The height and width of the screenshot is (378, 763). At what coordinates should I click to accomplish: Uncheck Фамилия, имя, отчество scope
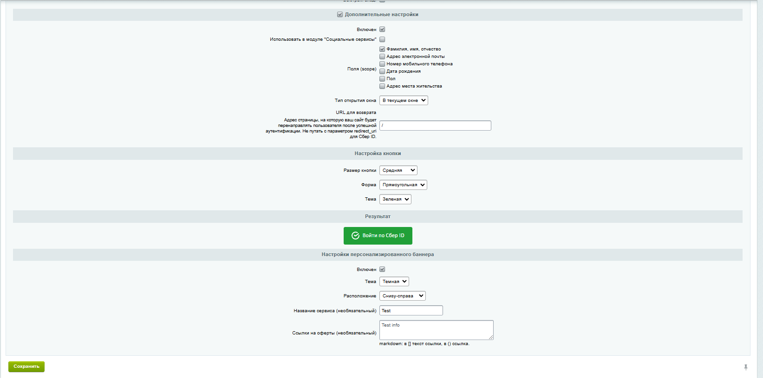(382, 49)
